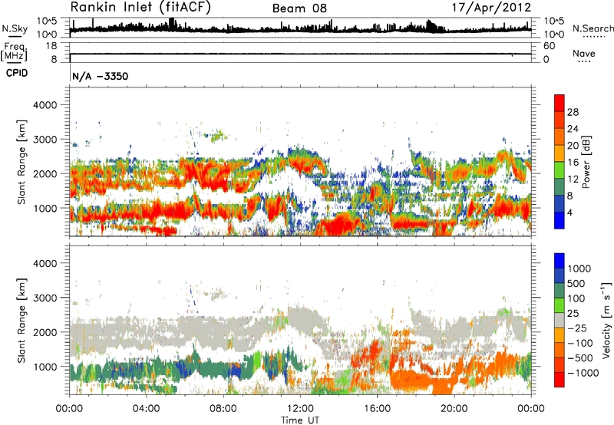Click the '04:00' time axis label

[x=146, y=409]
